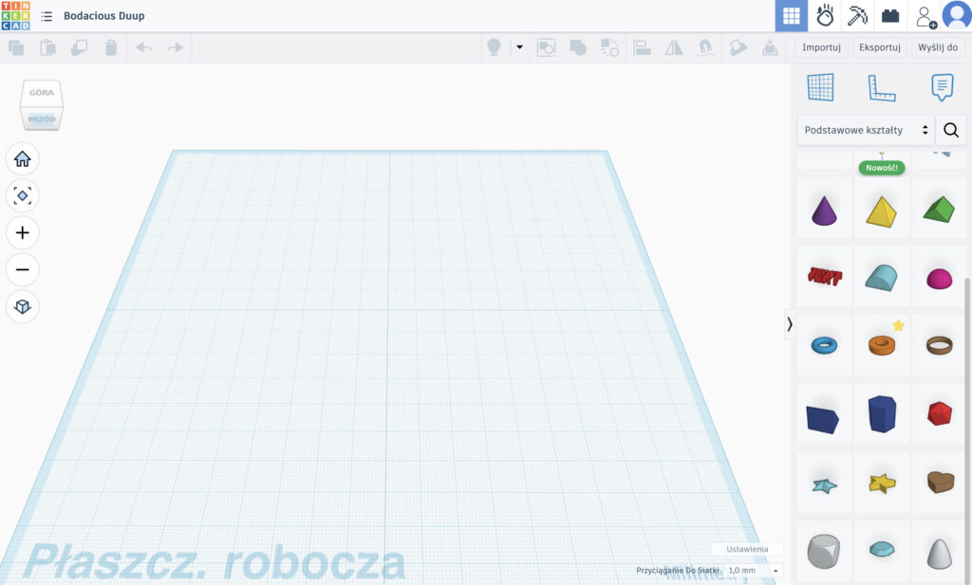Click the Undo arrow
The height and width of the screenshot is (585, 972).
pos(142,46)
